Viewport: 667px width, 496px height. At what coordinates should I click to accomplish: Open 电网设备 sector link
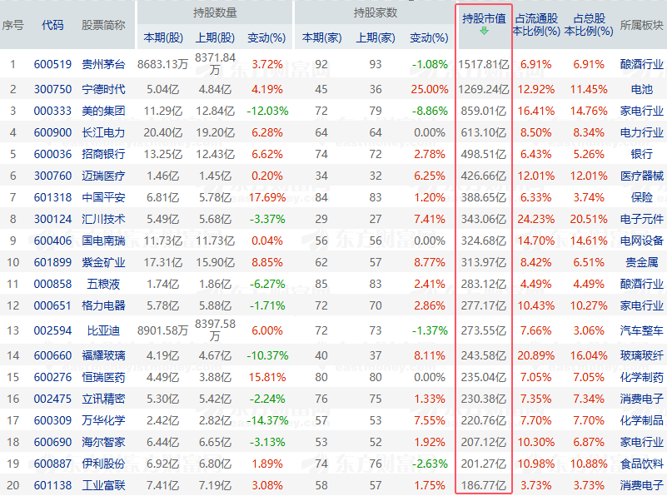pyautogui.click(x=641, y=241)
